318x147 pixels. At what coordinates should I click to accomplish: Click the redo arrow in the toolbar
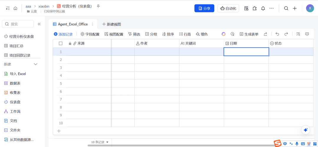point(286,34)
